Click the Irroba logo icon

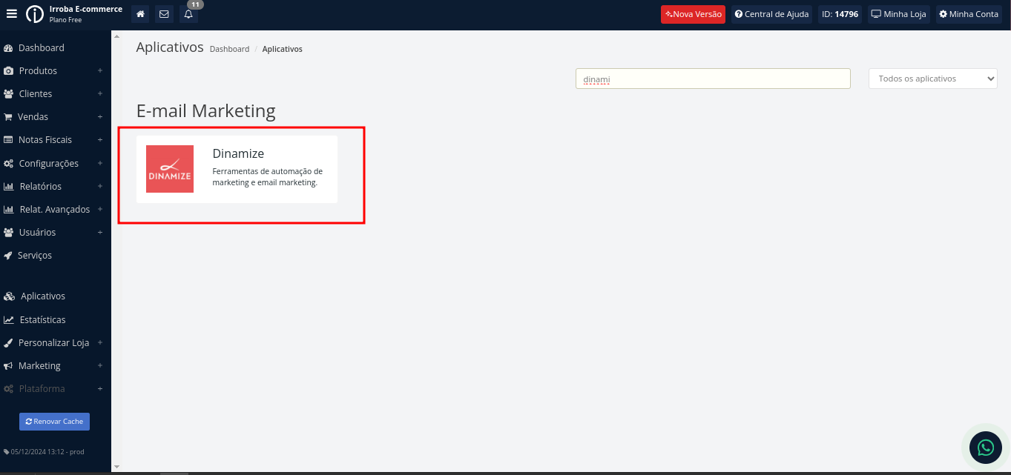(x=35, y=14)
